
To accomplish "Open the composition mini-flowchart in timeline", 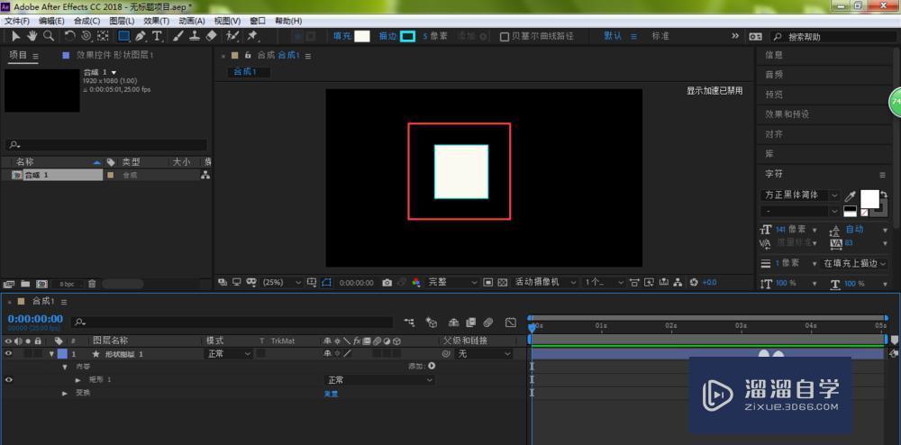I will (x=409, y=322).
